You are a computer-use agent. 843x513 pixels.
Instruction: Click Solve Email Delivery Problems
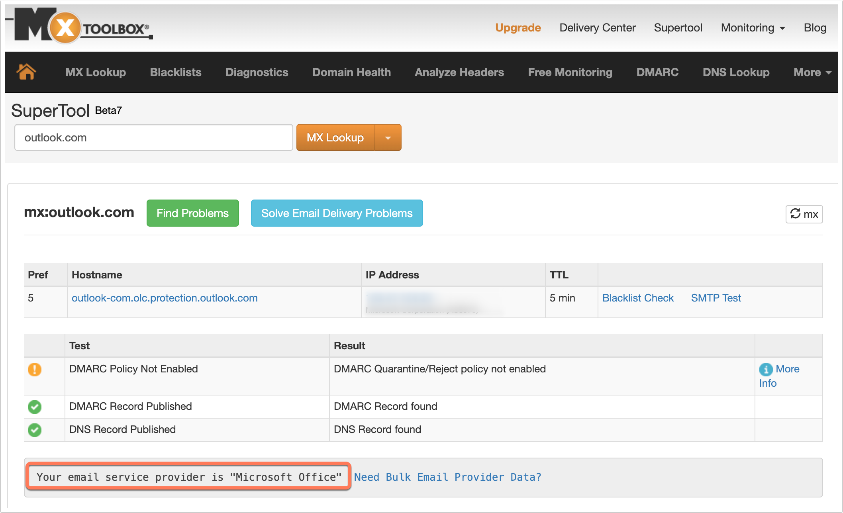(x=337, y=213)
